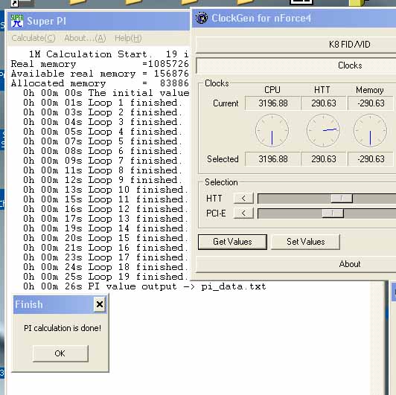Click the HTT decrease arrow button
This screenshot has height=395, width=396.
[x=243, y=199]
